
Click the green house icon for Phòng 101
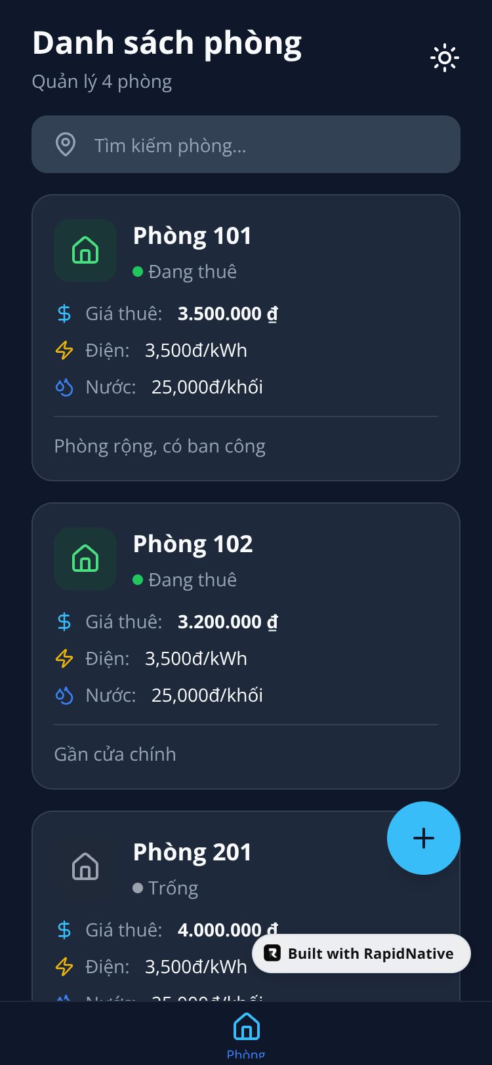(85, 251)
